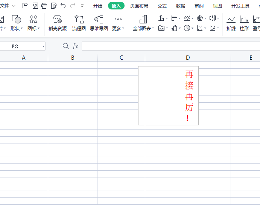Insert a combo chart icon

[174, 28]
